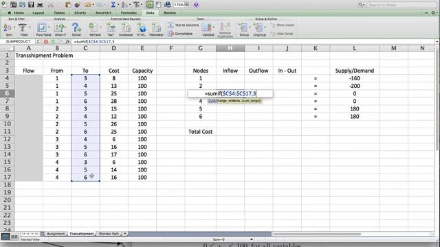Click the Remove Duplicates icon
440x247 pixels.
pyautogui.click(x=225, y=27)
